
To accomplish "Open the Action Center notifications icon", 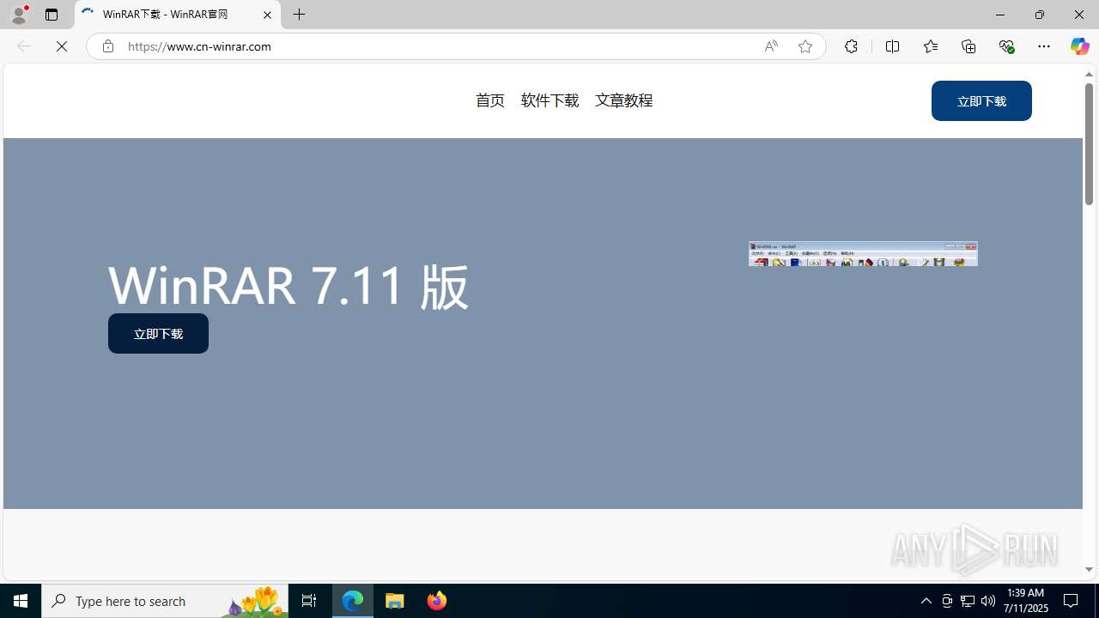I will point(1072,601).
